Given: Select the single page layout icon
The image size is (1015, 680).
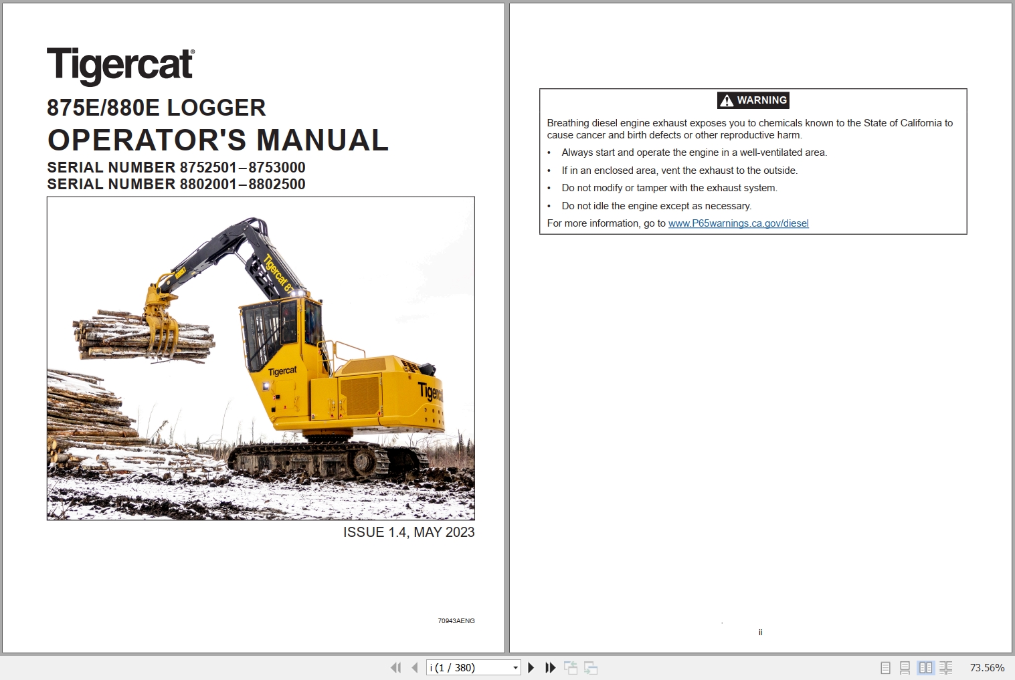Looking at the screenshot, I should click(885, 667).
